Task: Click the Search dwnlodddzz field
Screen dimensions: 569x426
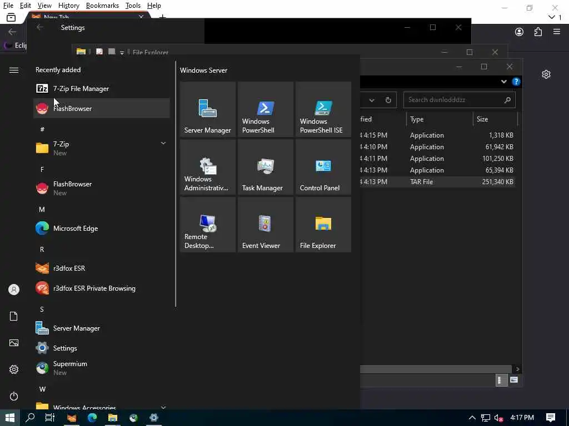Action: tap(459, 100)
